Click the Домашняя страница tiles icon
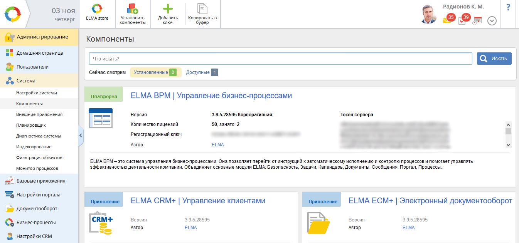This screenshot has width=519, height=243. [x=10, y=53]
